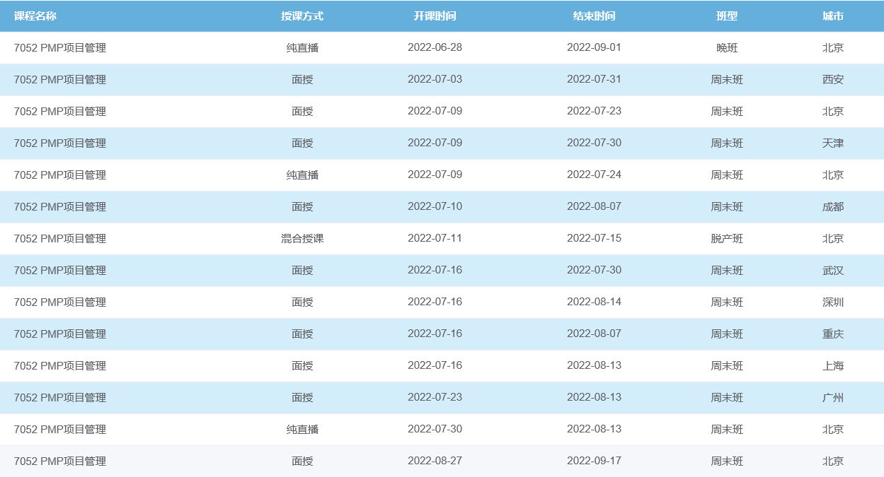Select the city 武汉
Image resolution: width=884 pixels, height=477 pixels.
[833, 271]
